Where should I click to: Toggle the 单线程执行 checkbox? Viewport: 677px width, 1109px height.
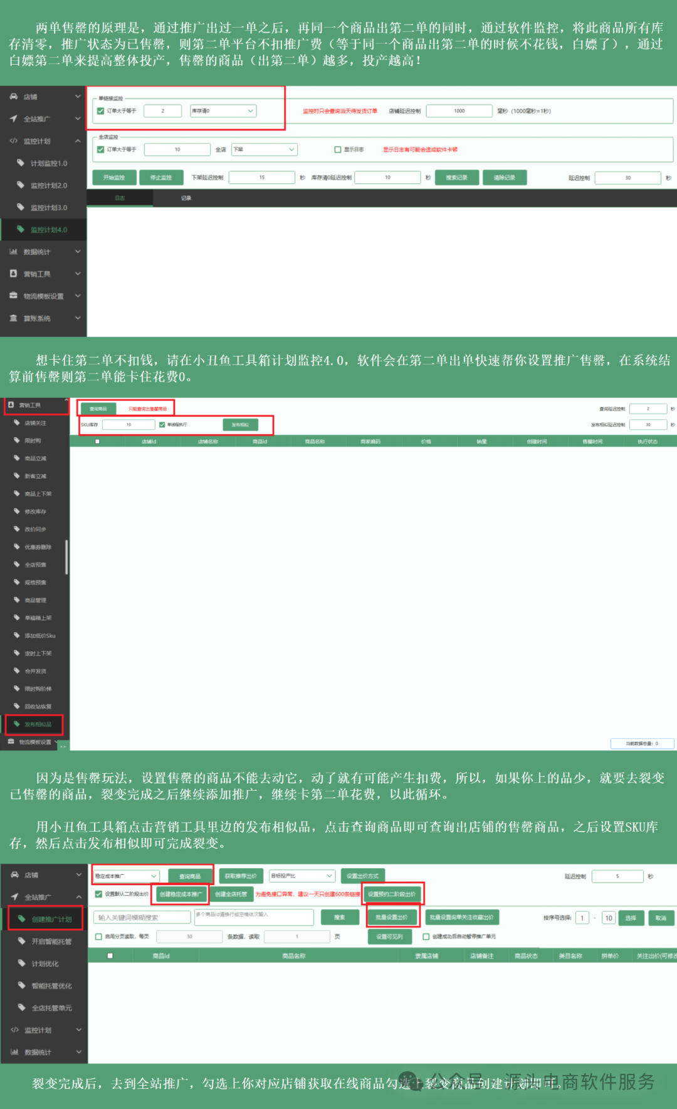click(162, 425)
